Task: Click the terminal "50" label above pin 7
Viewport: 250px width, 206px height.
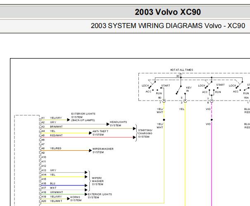Action: 160,98
